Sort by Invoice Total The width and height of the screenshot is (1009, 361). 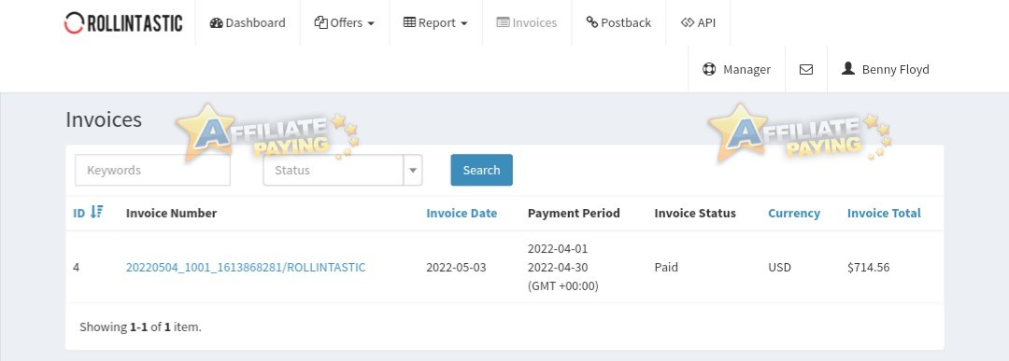pos(884,214)
